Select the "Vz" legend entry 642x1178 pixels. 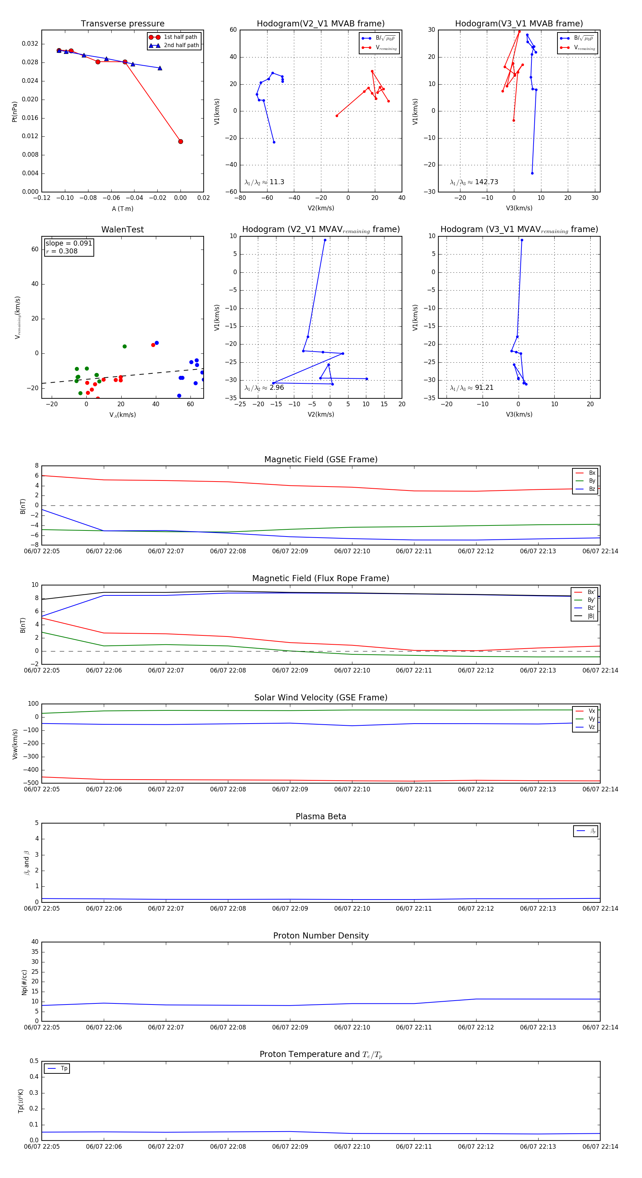(x=585, y=727)
